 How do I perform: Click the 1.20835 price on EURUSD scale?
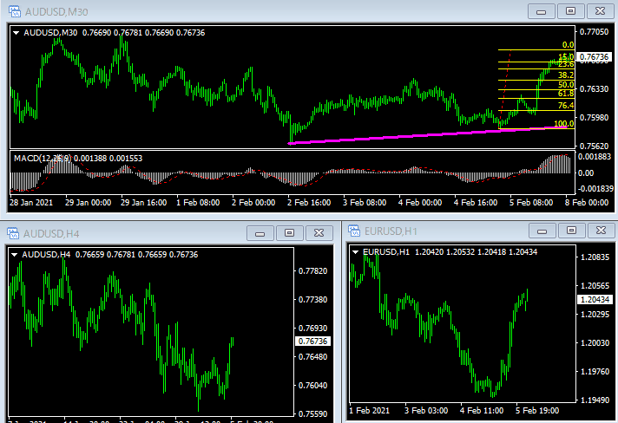click(x=595, y=257)
